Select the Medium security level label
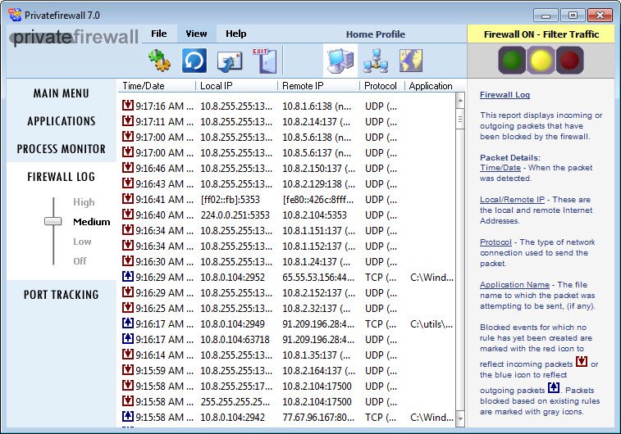This screenshot has height=434, width=621. pyautogui.click(x=92, y=222)
